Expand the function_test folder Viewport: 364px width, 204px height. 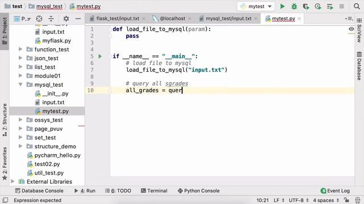(x=20, y=49)
